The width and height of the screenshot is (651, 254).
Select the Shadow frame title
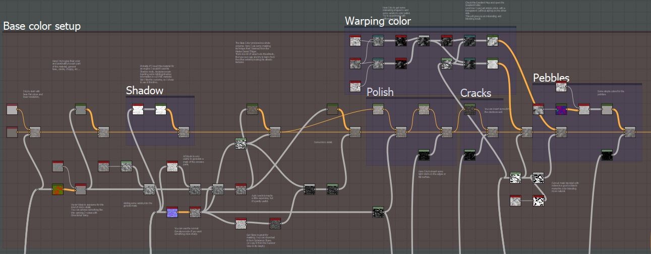click(145, 91)
